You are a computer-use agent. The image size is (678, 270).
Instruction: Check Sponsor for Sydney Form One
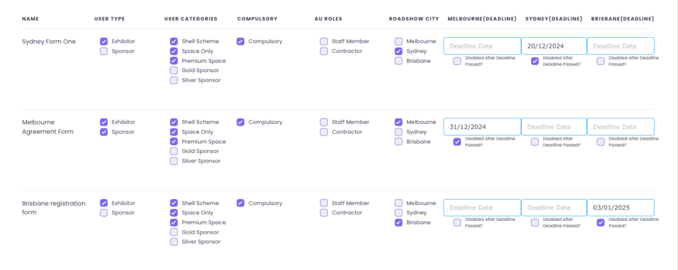tap(104, 51)
